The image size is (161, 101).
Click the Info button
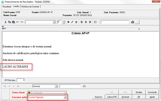tap(112, 92)
